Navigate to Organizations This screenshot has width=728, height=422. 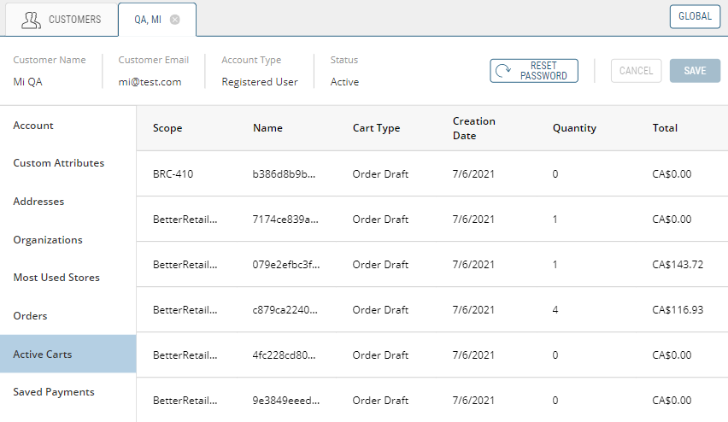tap(48, 240)
